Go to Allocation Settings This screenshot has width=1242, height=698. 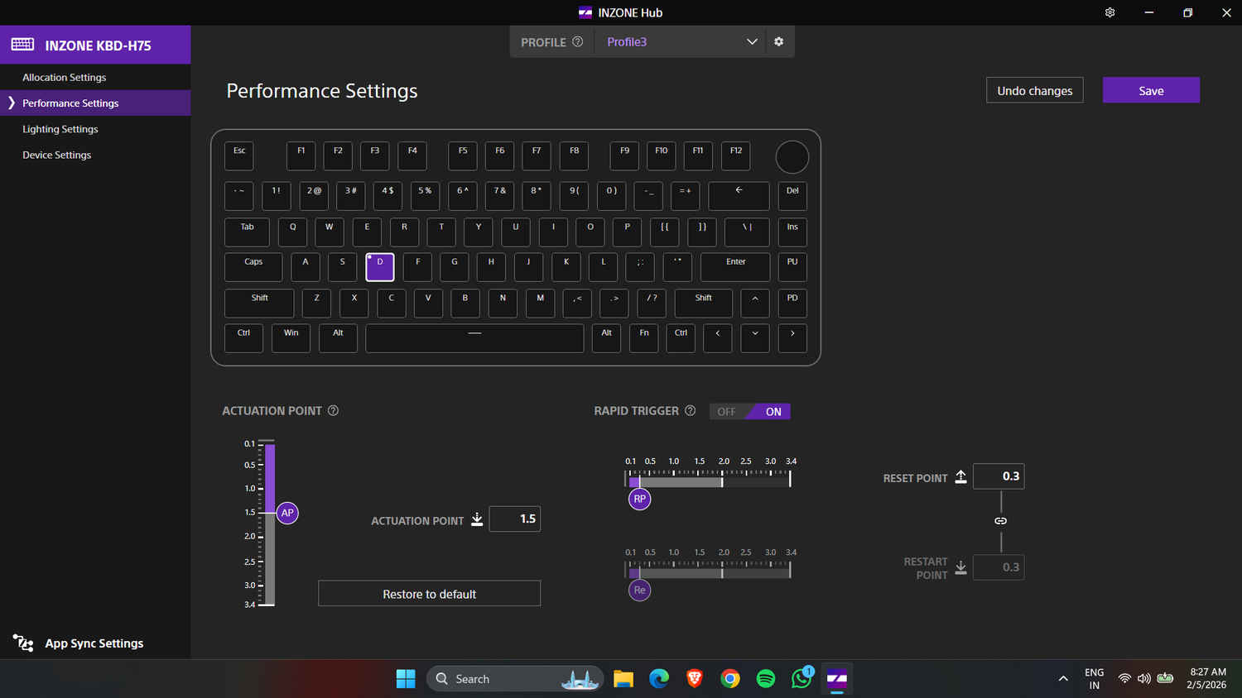[x=65, y=77]
